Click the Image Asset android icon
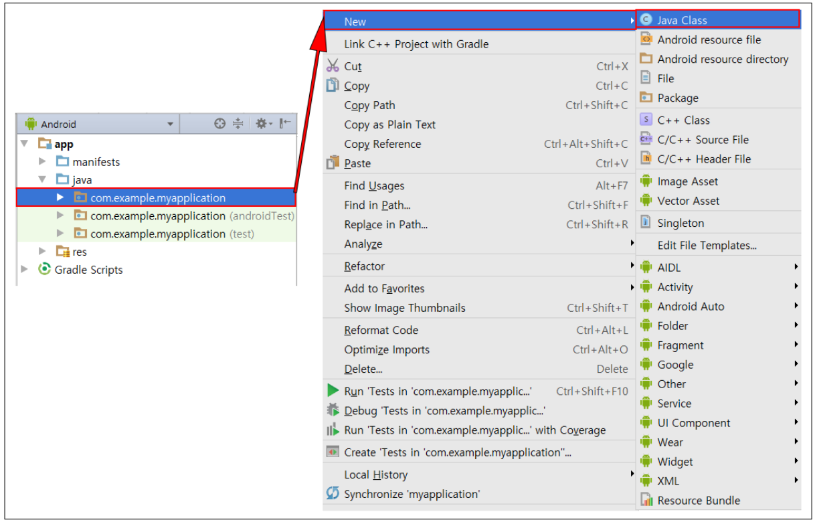 tap(646, 181)
